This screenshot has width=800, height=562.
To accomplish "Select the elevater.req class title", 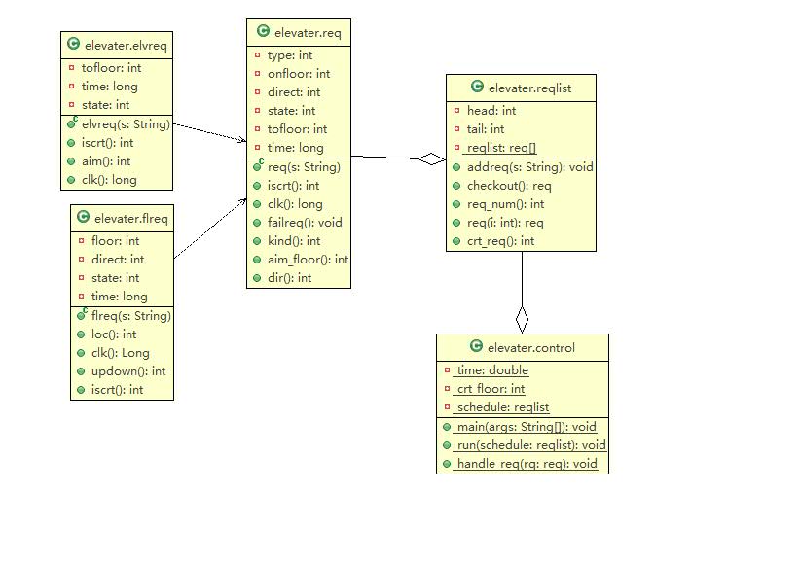I will click(308, 33).
